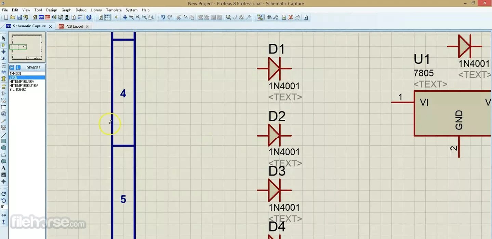The height and width of the screenshot is (239, 492).
Task: Click the U1 7805 regulator body
Action: pyautogui.click(x=453, y=114)
